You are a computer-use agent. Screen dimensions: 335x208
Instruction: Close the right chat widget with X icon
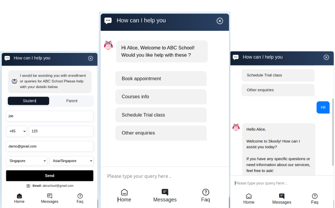(326, 57)
